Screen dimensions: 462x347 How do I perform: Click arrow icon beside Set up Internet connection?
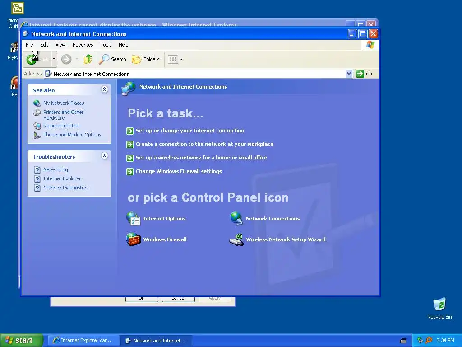pyautogui.click(x=130, y=131)
